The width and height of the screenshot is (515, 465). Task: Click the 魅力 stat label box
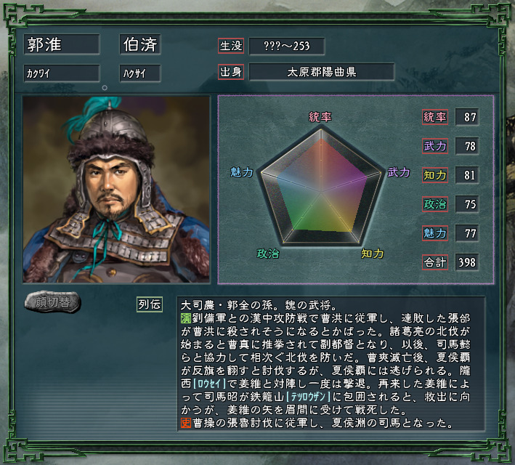coord(435,233)
